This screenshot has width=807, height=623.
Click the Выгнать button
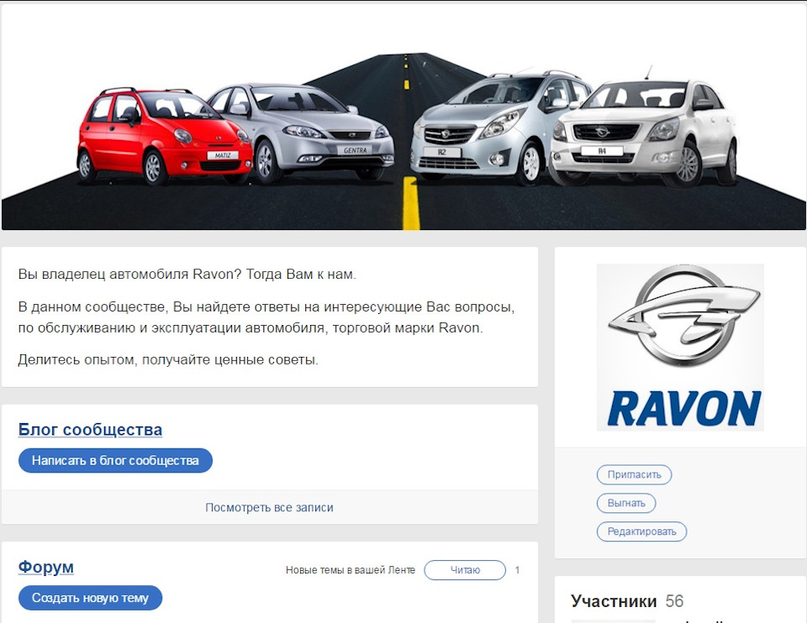pos(625,503)
